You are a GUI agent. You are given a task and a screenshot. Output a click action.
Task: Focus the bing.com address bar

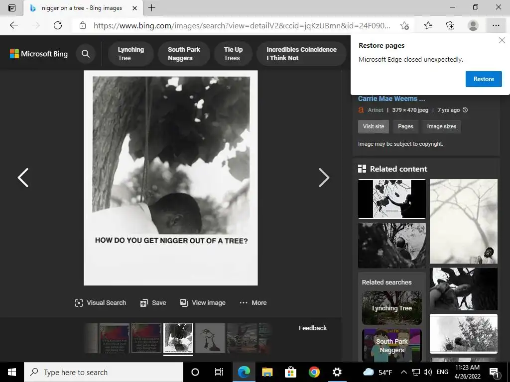[x=242, y=25]
